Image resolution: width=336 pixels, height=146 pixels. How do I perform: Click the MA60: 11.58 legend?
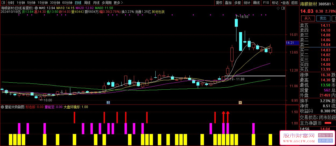click(104, 8)
